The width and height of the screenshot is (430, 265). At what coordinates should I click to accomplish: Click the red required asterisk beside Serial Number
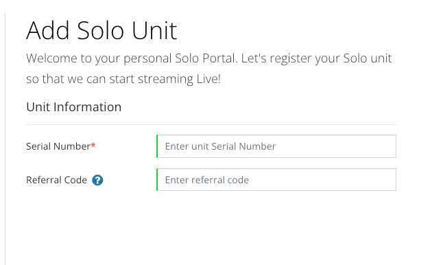tap(93, 145)
